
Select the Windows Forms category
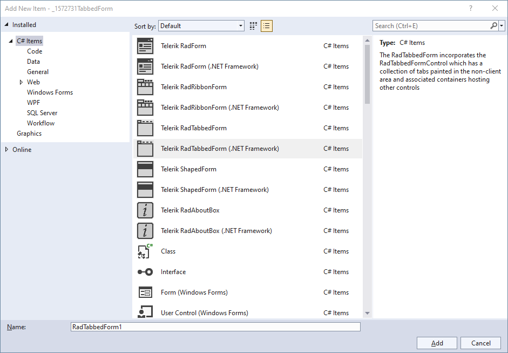50,92
